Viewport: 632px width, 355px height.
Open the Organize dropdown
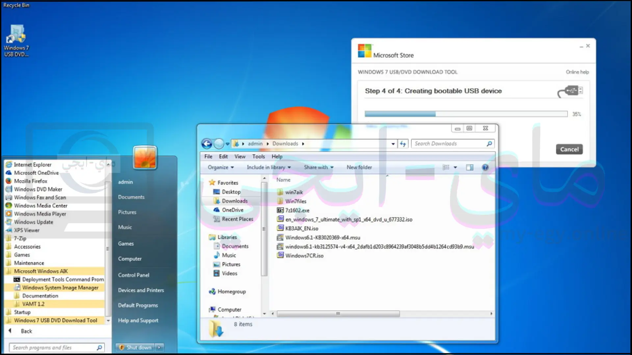221,167
